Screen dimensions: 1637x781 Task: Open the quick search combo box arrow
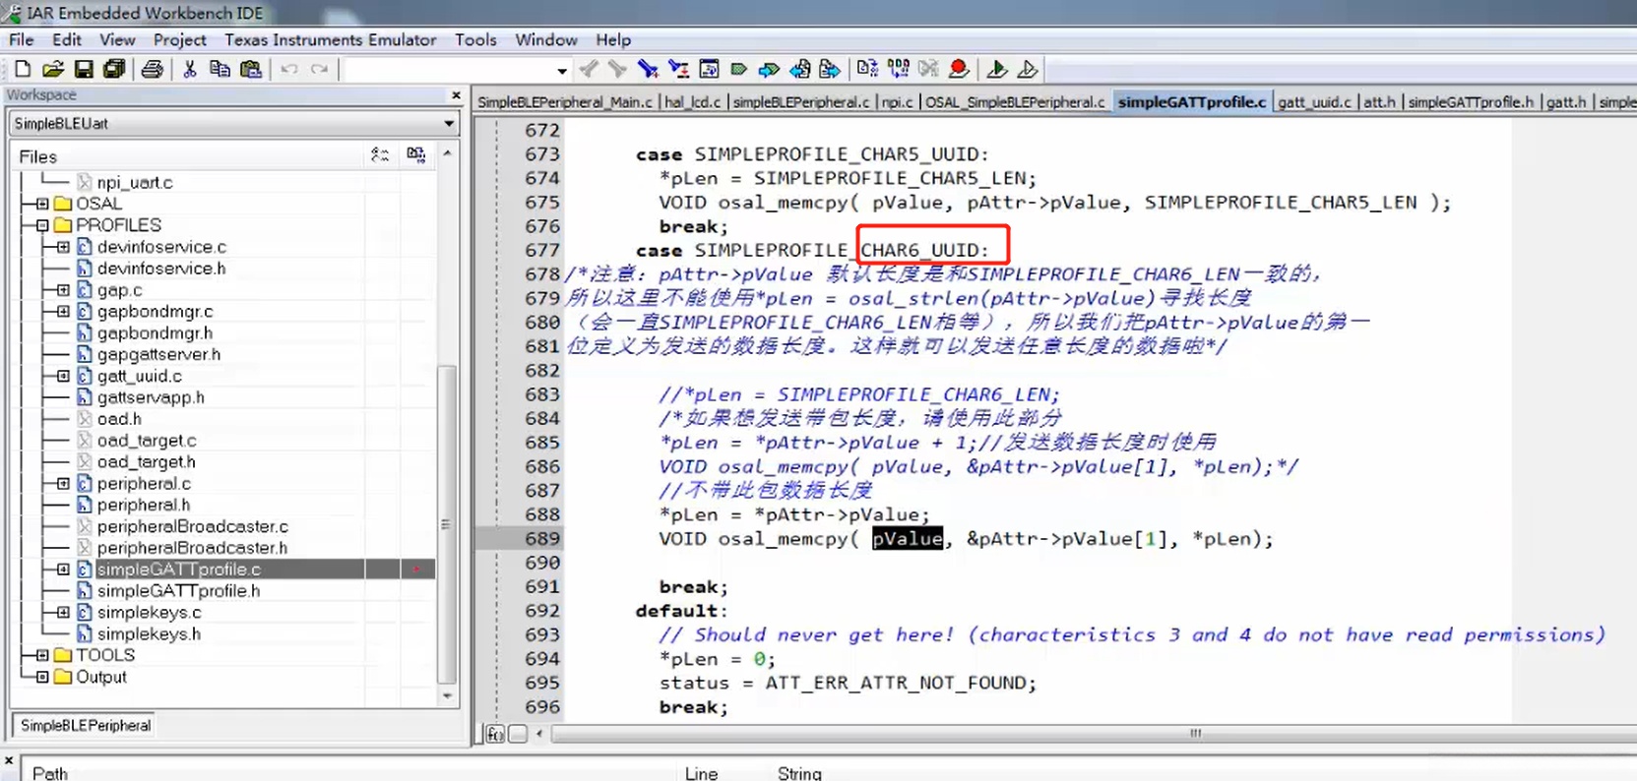click(562, 71)
